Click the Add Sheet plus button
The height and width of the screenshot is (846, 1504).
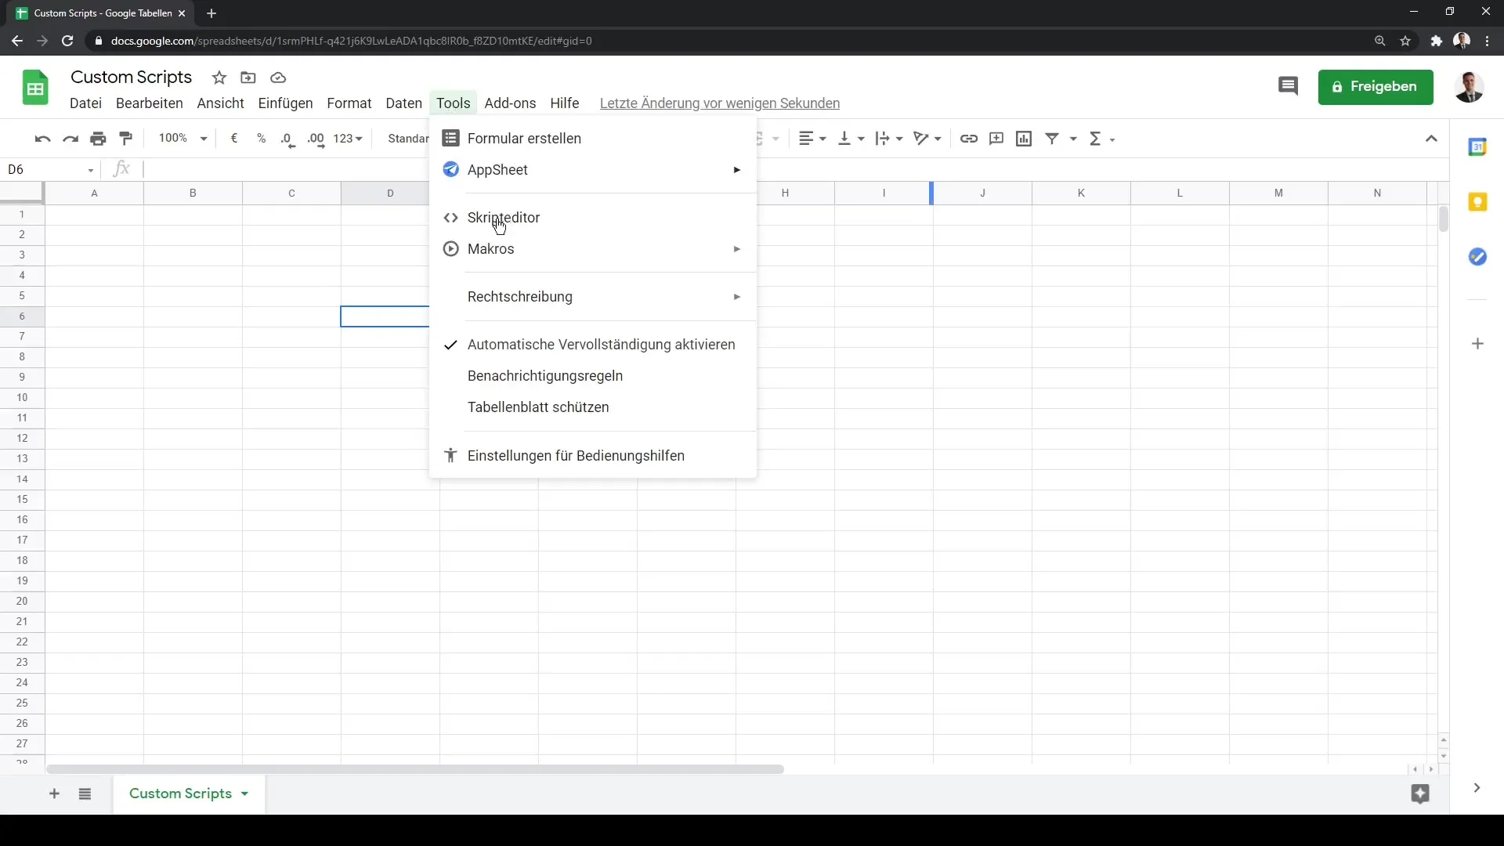(52, 794)
